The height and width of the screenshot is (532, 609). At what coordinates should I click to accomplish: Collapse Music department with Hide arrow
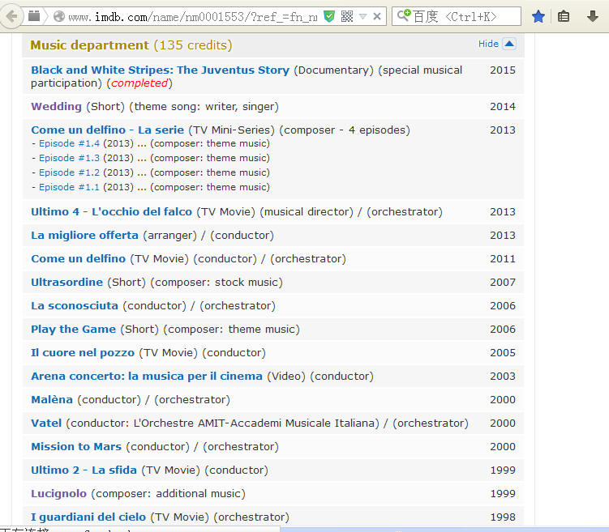(x=509, y=44)
